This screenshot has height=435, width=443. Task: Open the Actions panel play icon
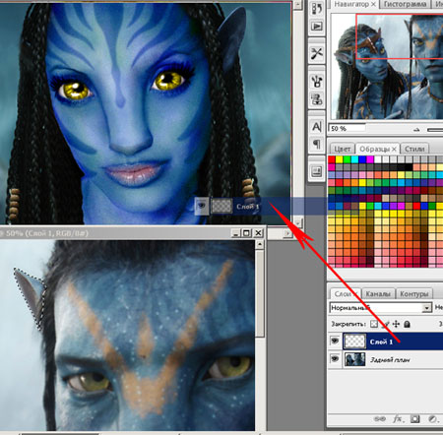pos(317,27)
